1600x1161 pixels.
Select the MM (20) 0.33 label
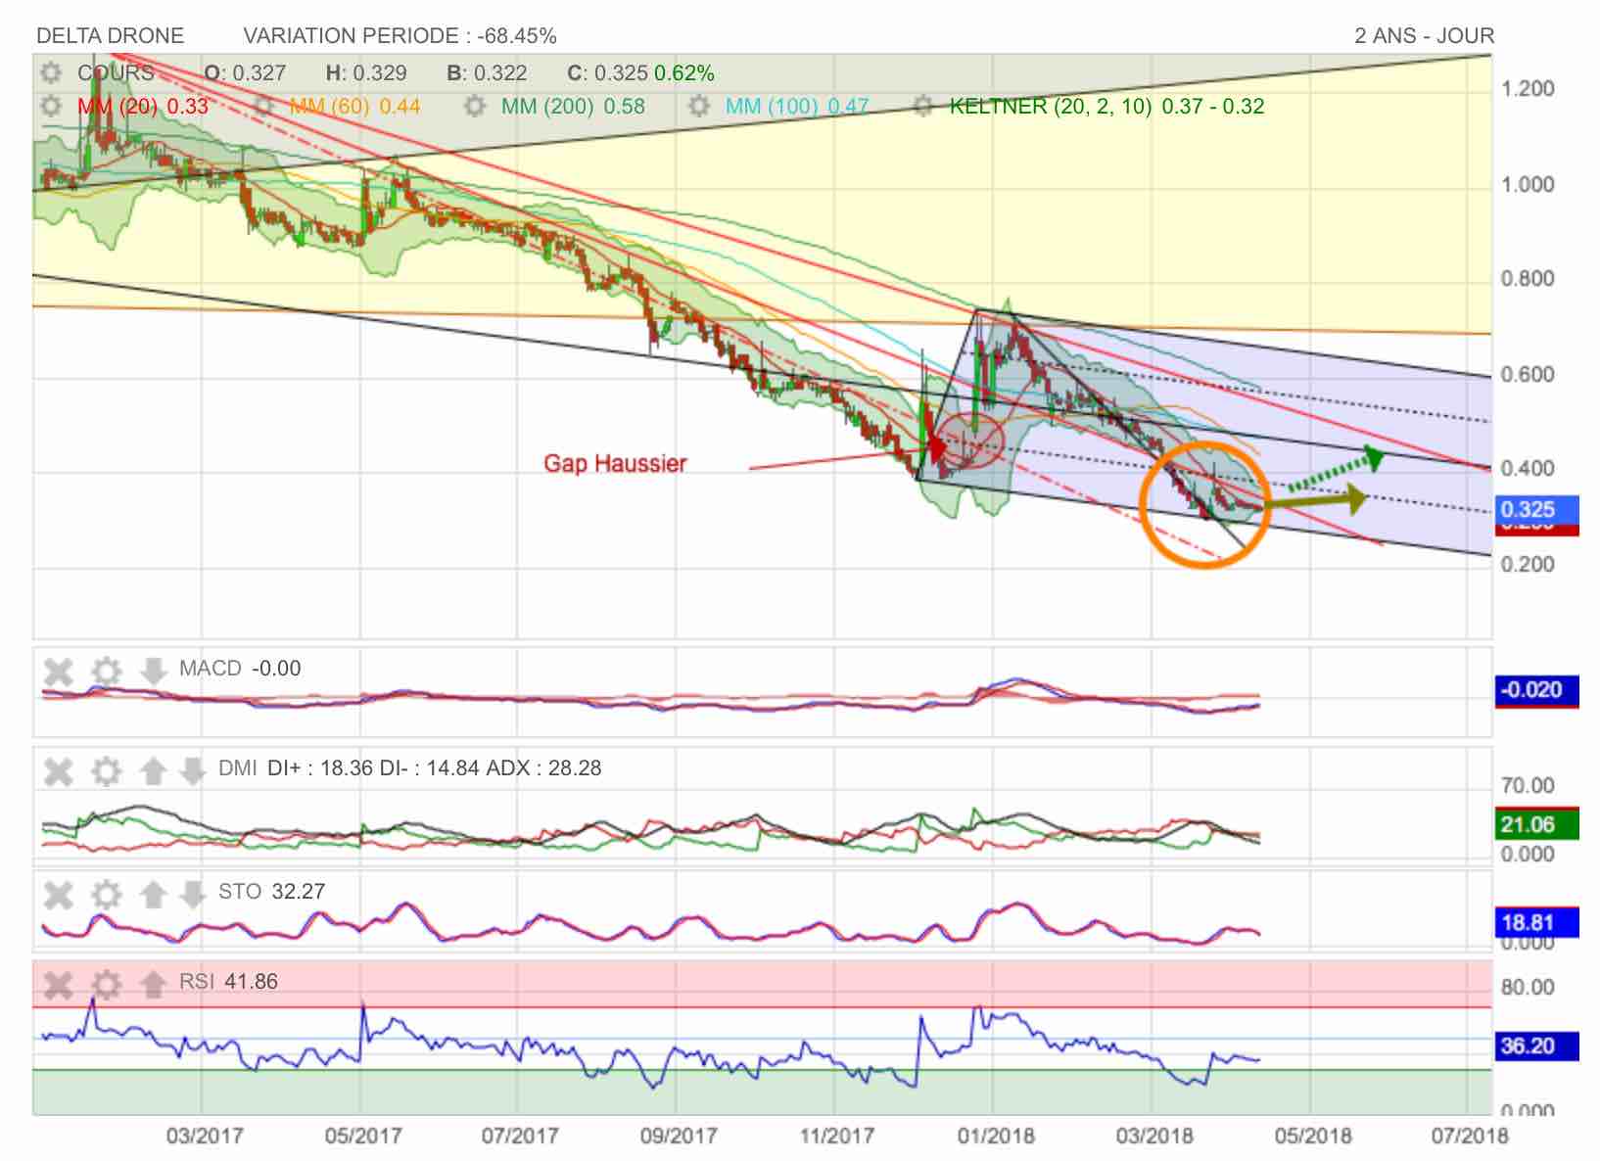143,106
